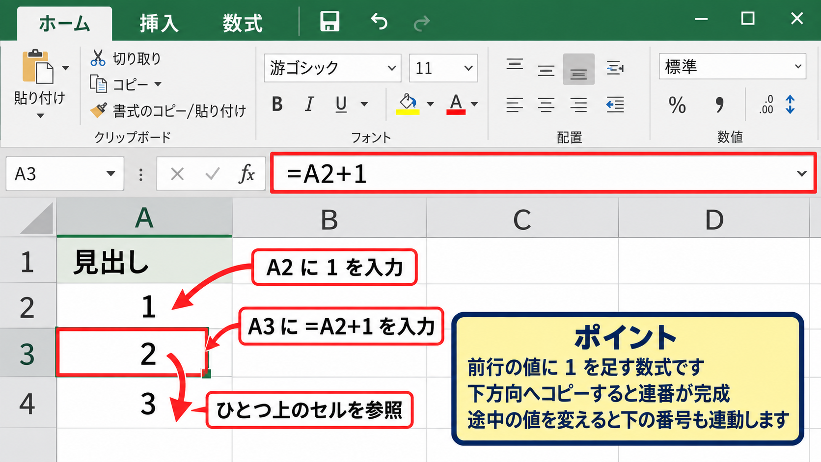
Task: Maximize the Excel window
Action: point(748,19)
